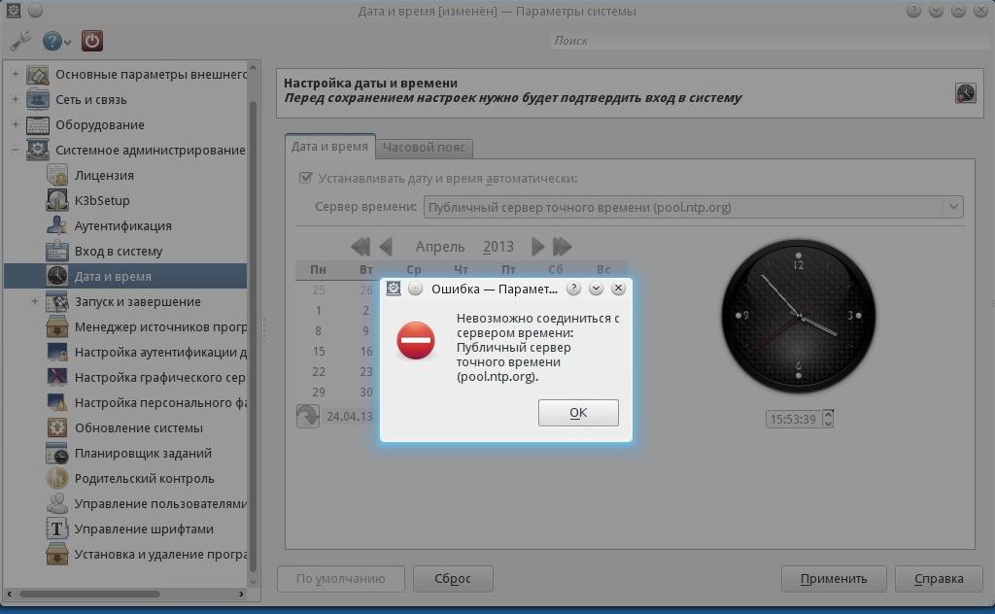Viewport: 995px width, 614px height.
Task: Open K3bSetup from the sidebar
Action: [101, 200]
